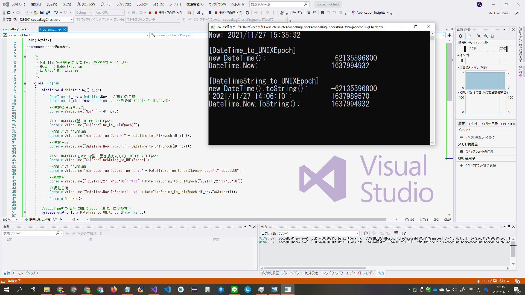This screenshot has height=295, width=525.
Task: Open Diagnostic Tools settings gear
Action: [460, 36]
